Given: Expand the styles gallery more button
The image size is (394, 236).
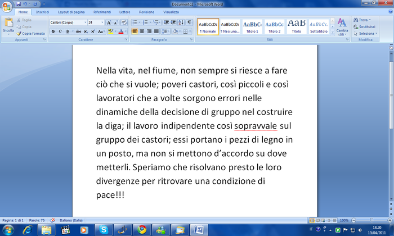Looking at the screenshot, I should [333, 32].
